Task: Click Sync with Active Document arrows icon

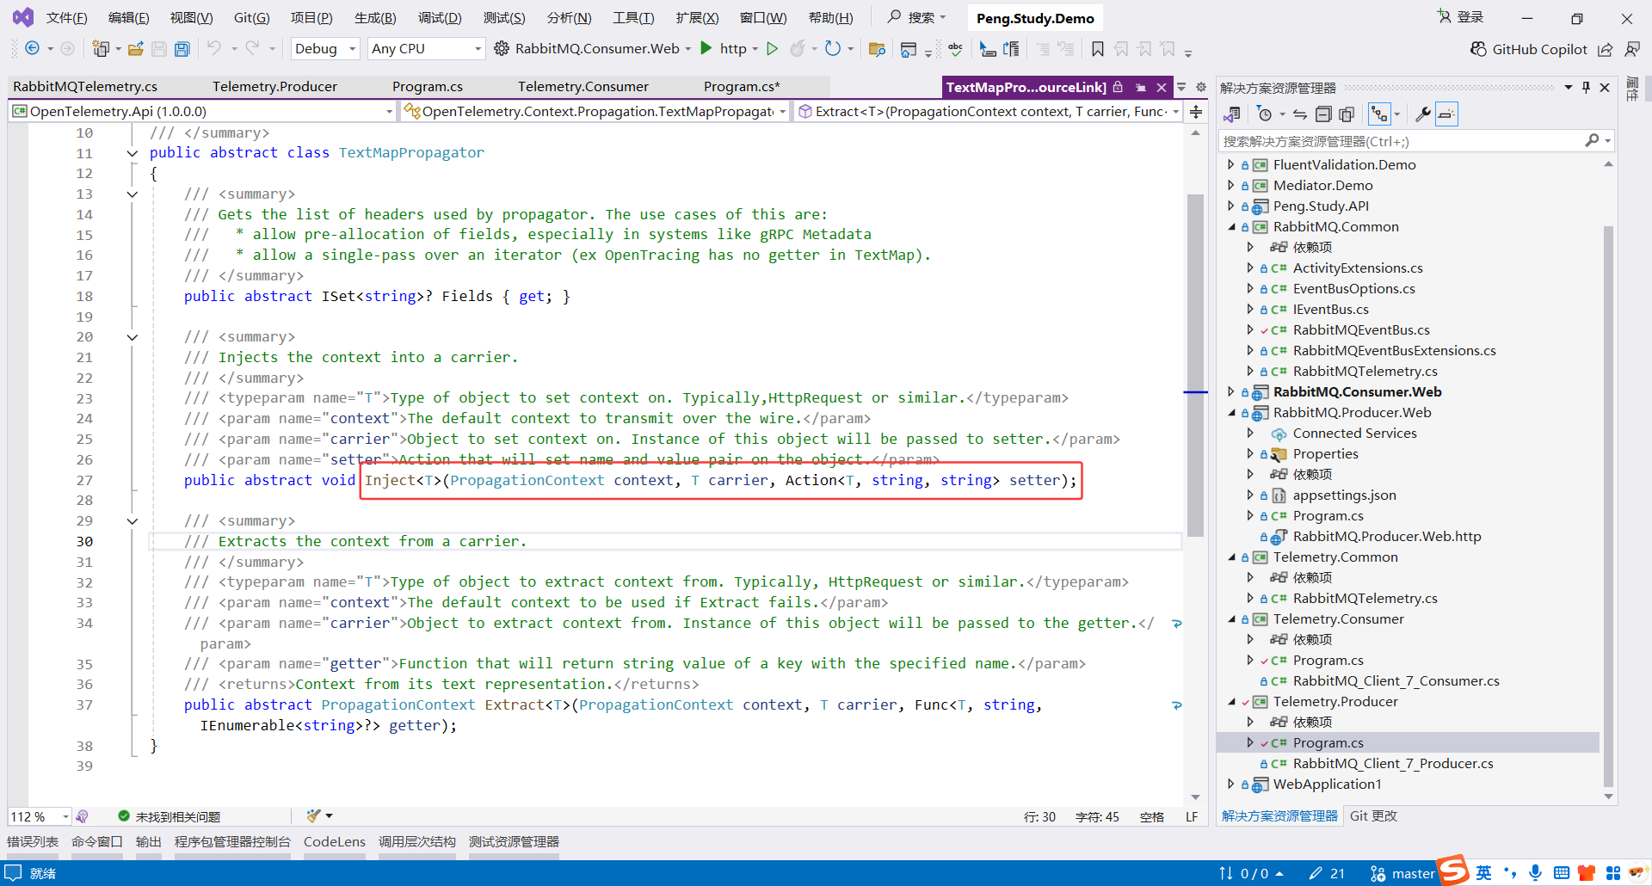Action: click(1300, 114)
